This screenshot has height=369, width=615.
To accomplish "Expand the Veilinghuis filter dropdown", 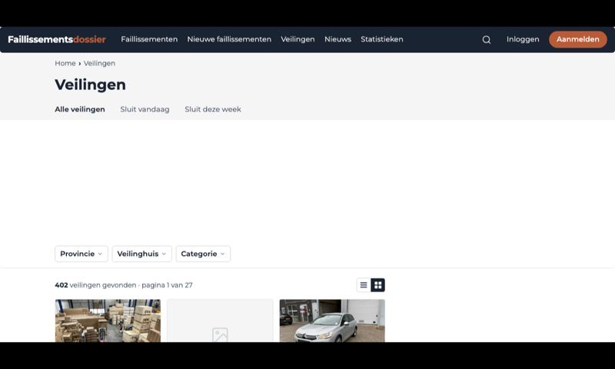I will (141, 254).
